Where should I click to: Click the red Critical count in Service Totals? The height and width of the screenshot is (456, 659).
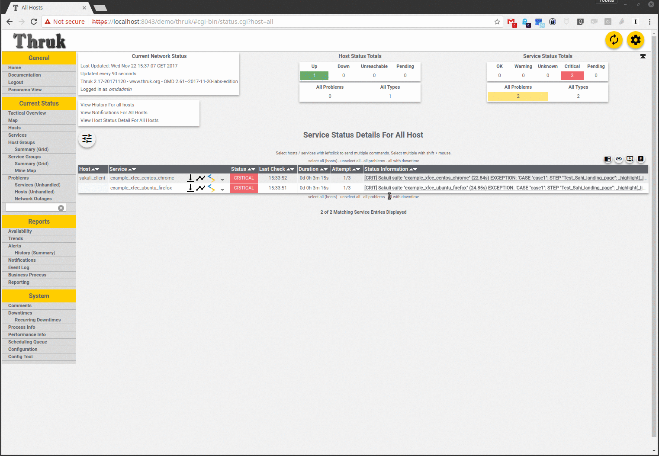click(x=572, y=76)
